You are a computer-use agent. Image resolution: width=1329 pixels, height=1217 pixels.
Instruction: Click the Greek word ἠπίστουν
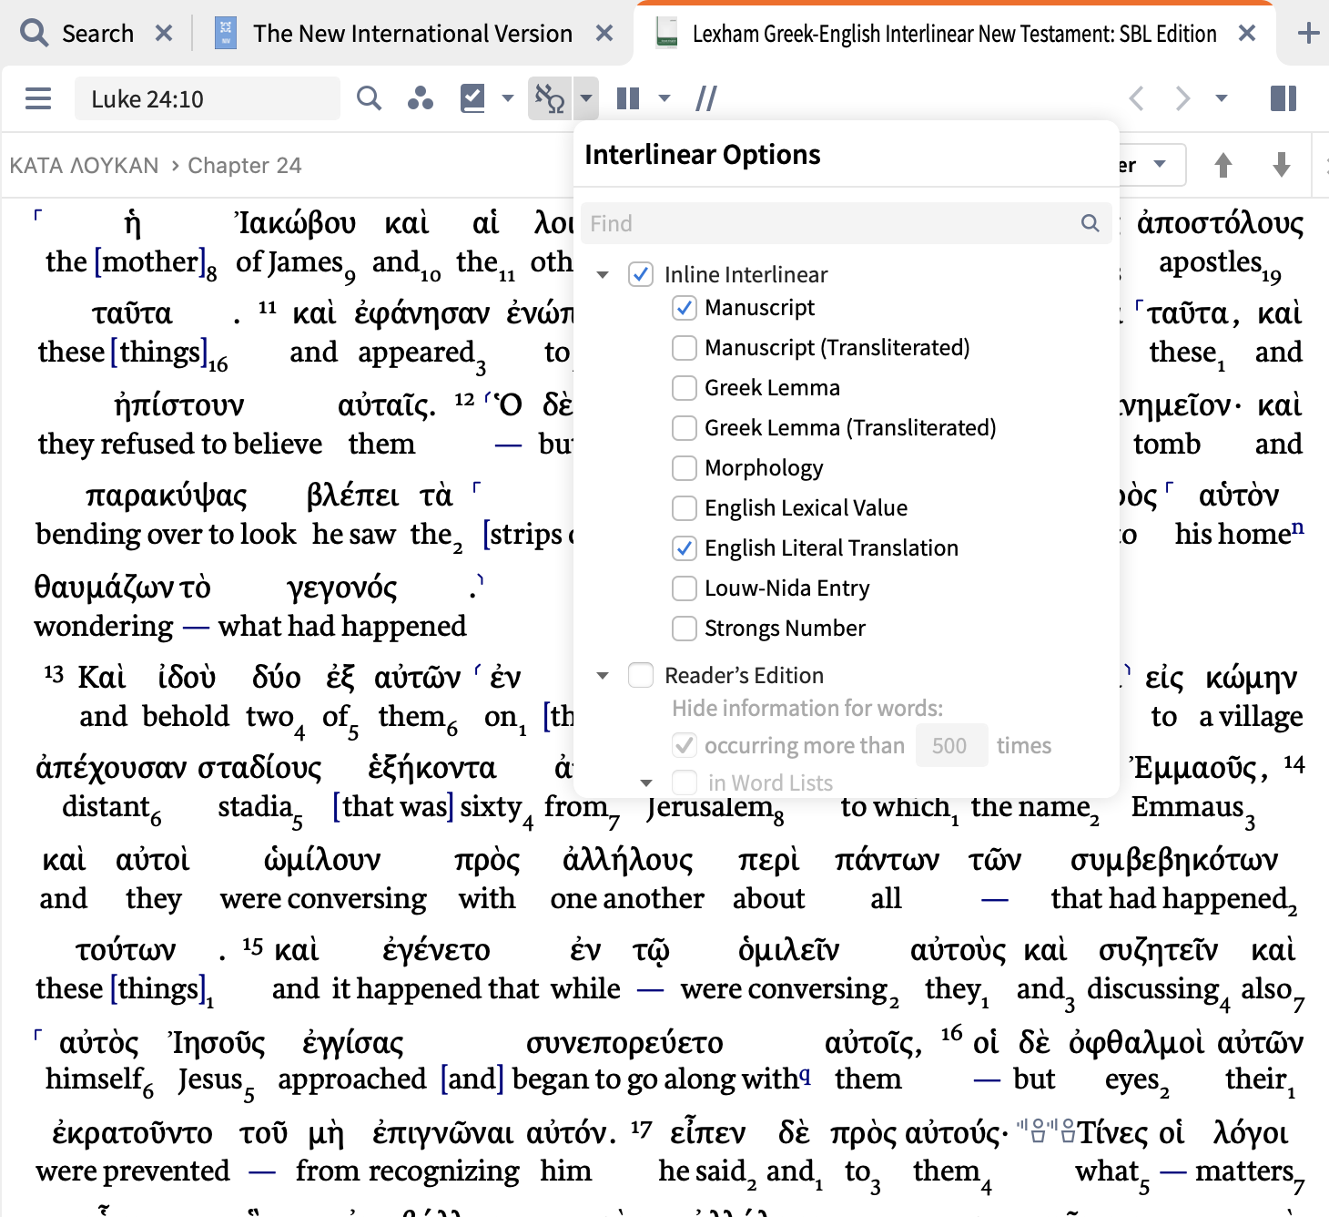[179, 405]
